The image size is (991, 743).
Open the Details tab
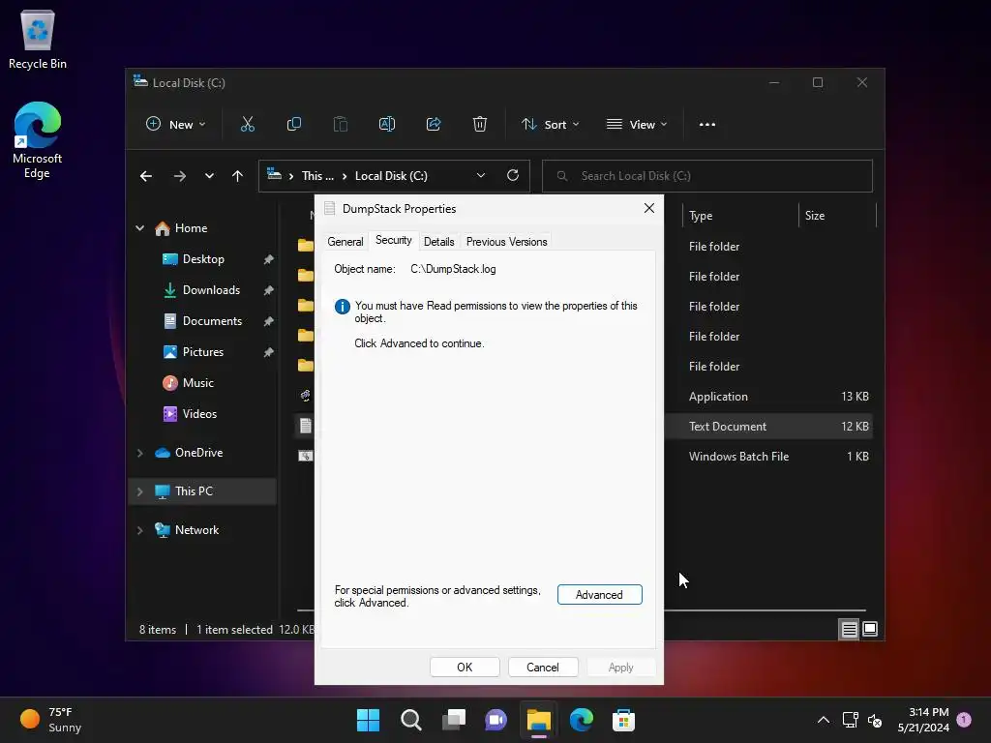[x=438, y=242]
